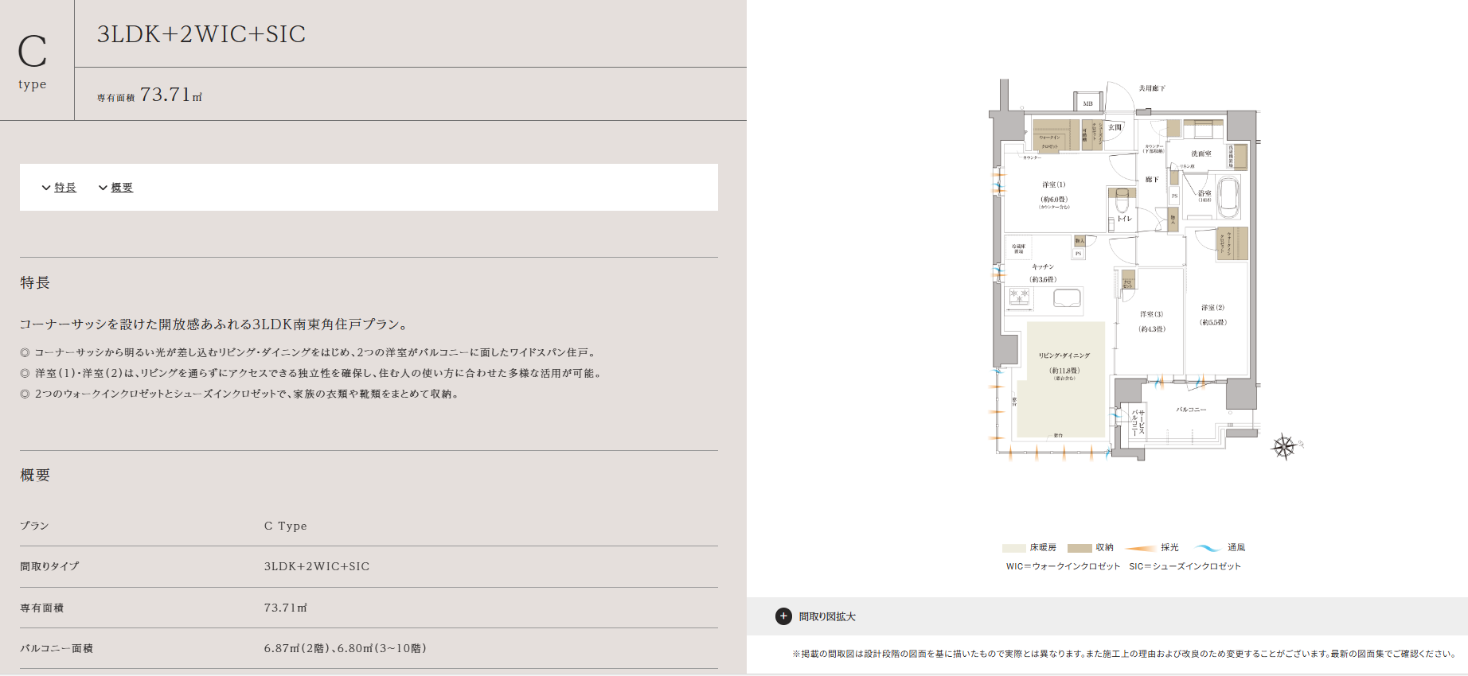Click the kitchen sink icon
1468x676 pixels.
(x=1067, y=298)
